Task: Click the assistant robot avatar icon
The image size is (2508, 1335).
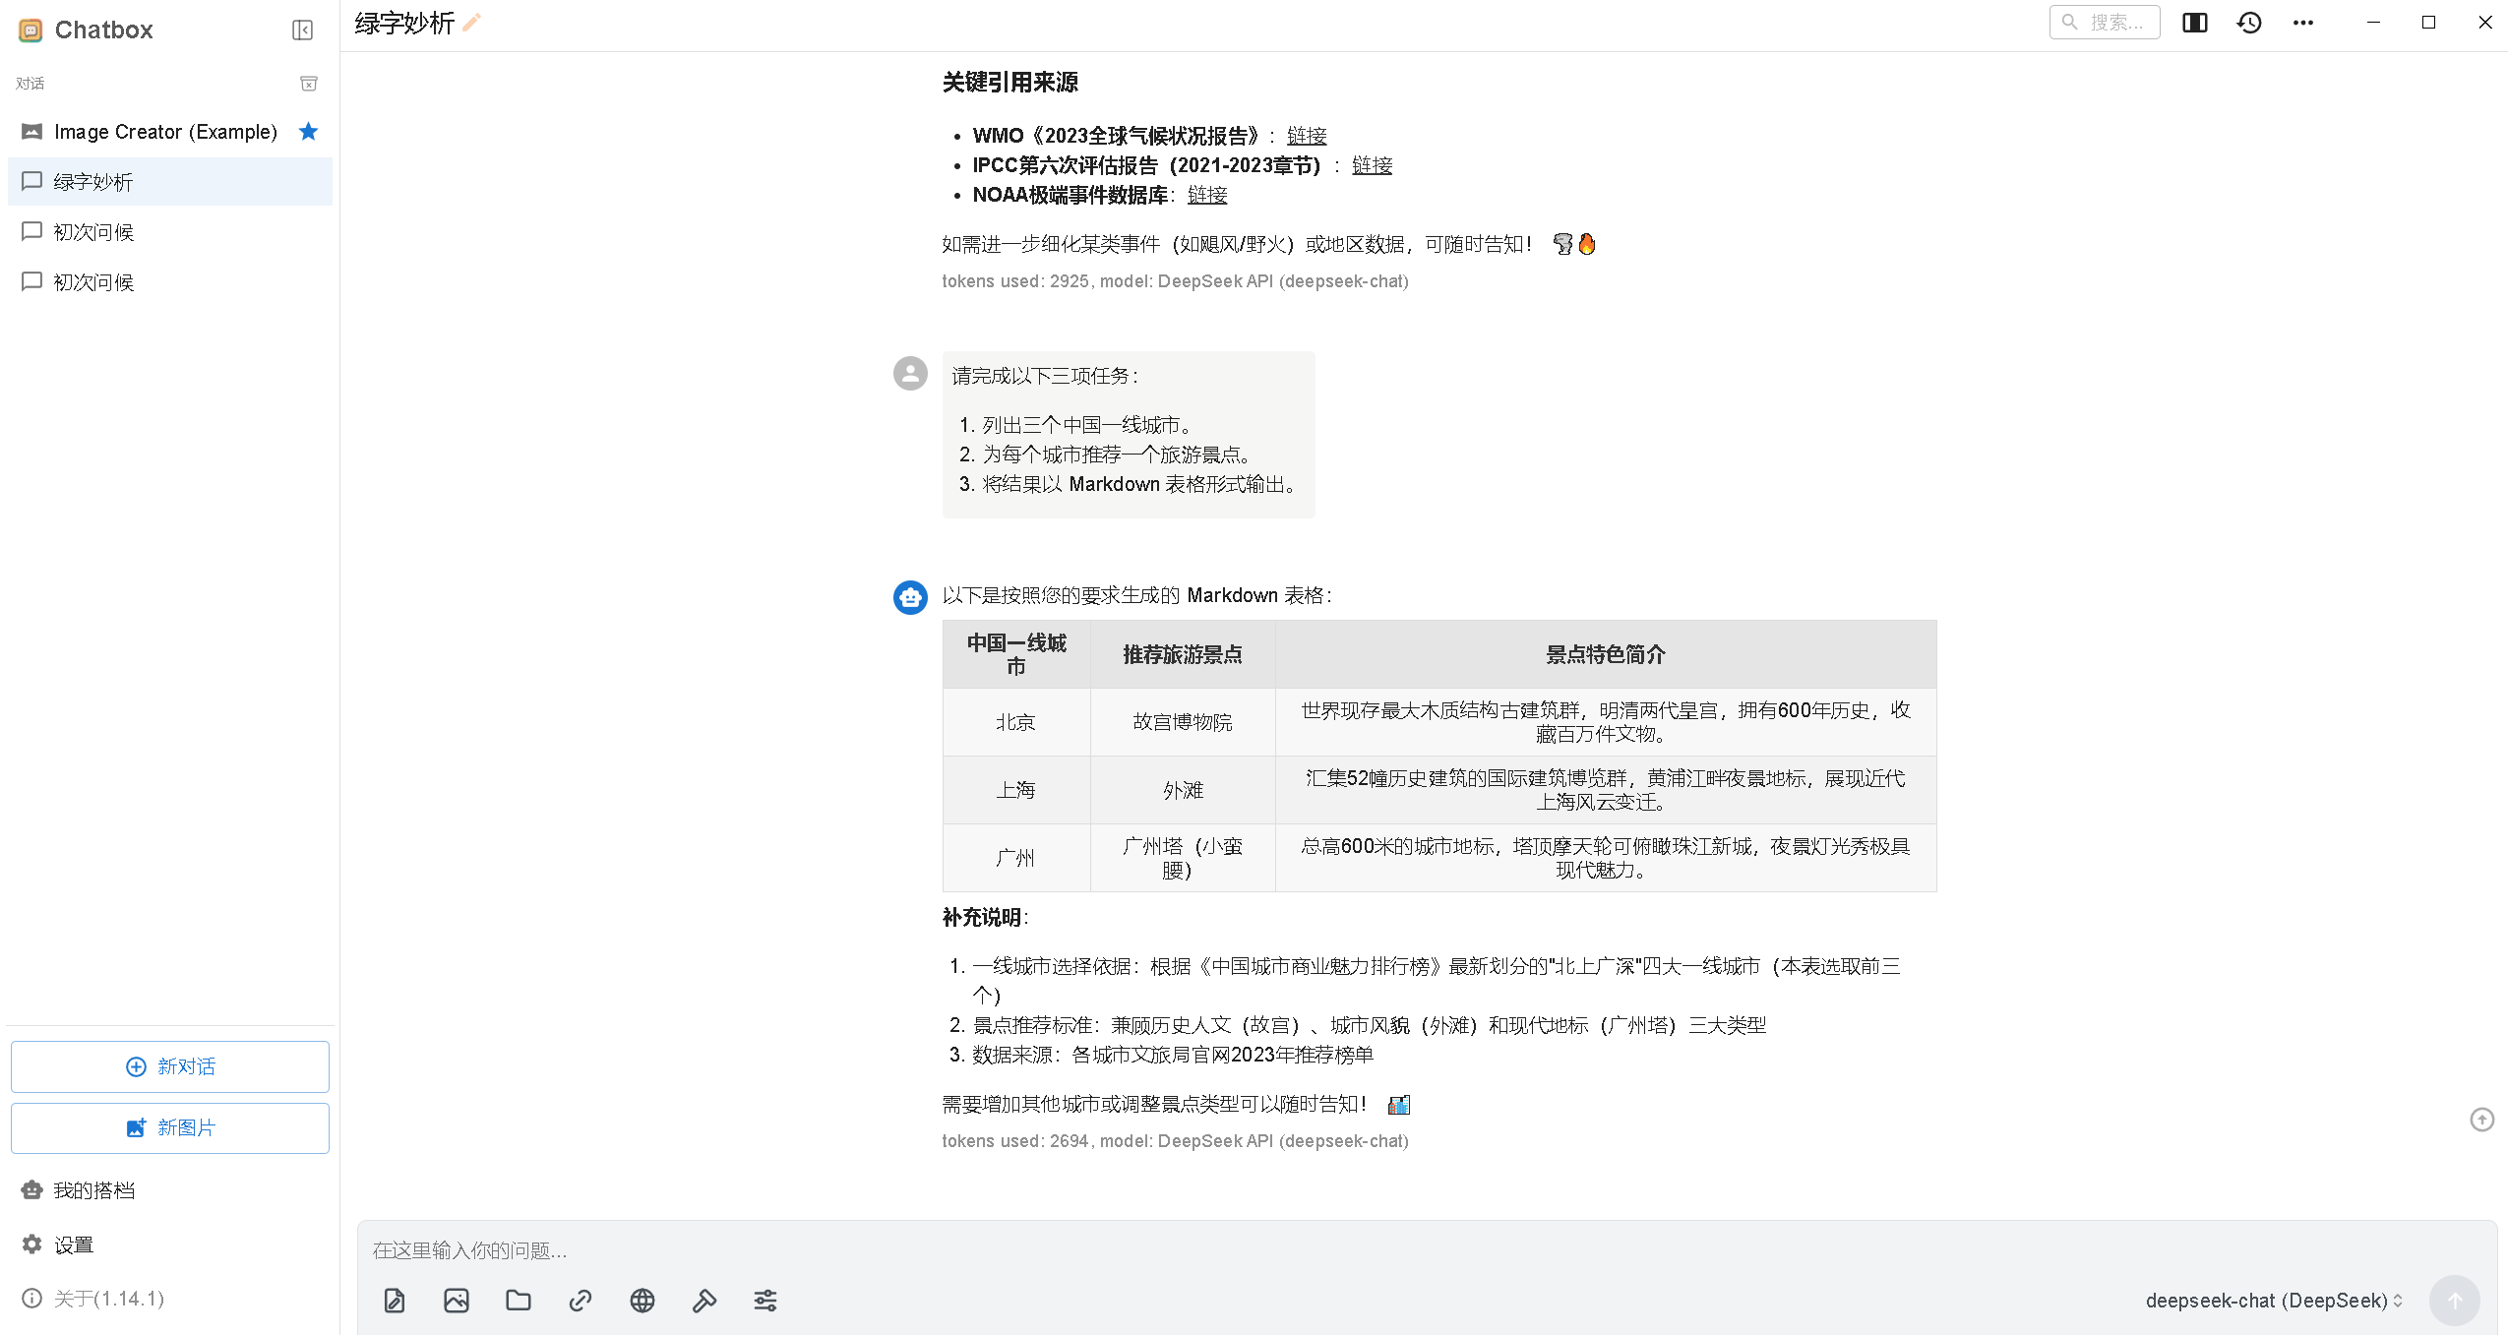Action: pyautogui.click(x=910, y=597)
